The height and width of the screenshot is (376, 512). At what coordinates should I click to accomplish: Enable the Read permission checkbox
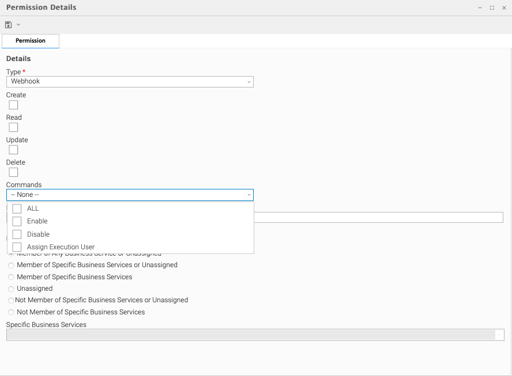(x=13, y=127)
